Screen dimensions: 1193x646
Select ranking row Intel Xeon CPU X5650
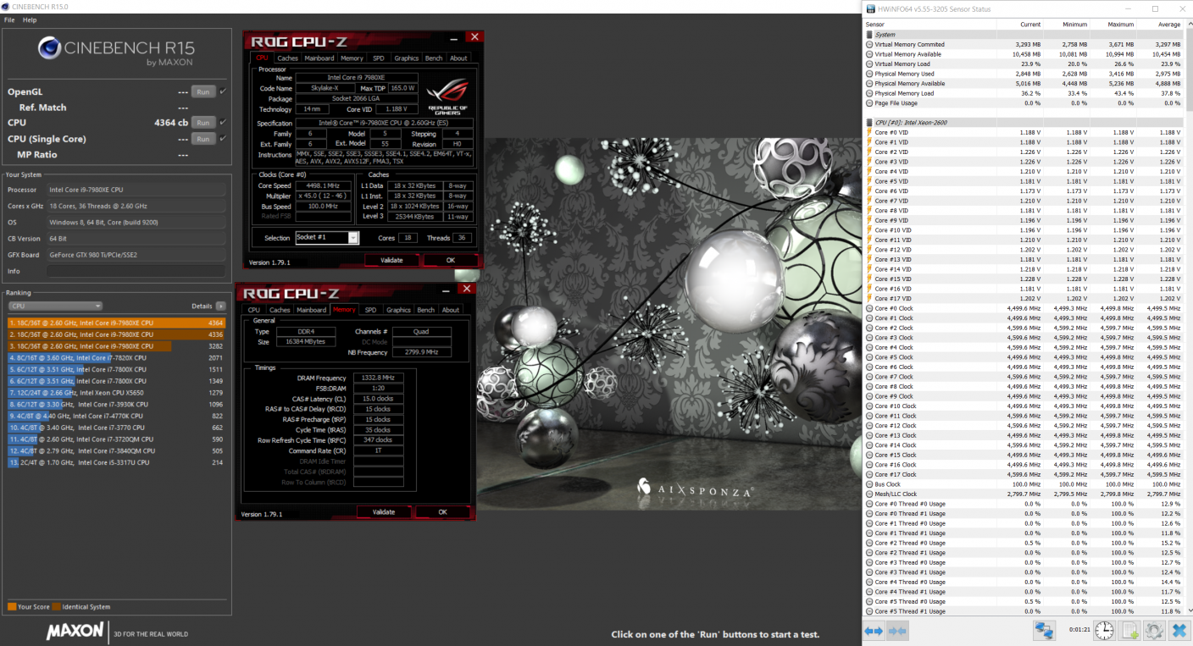pos(116,393)
